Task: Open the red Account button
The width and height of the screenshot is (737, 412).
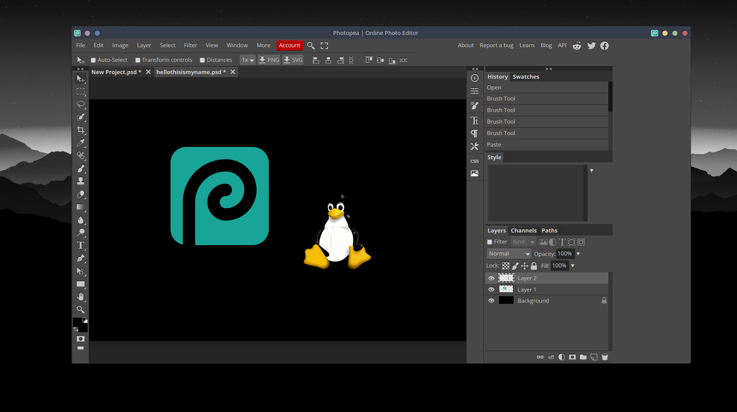Action: coord(289,45)
